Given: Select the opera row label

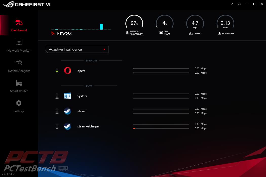Looking at the screenshot, I should (81, 71).
